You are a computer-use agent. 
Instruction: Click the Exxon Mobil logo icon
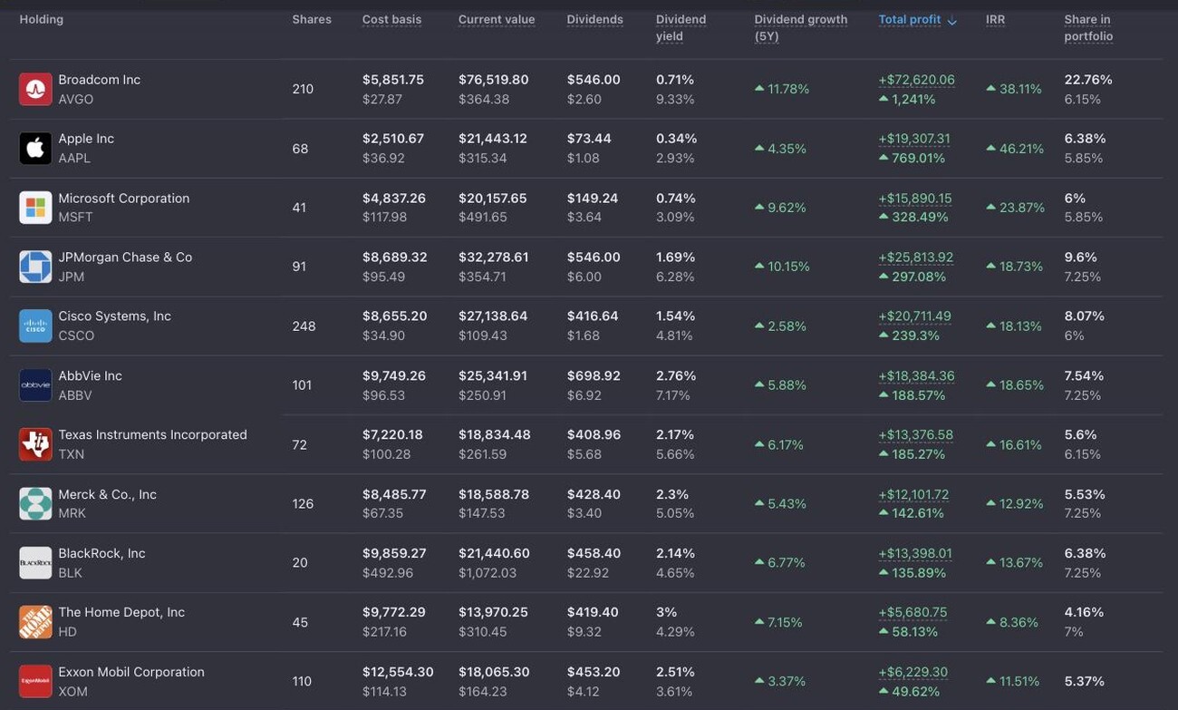click(x=35, y=681)
